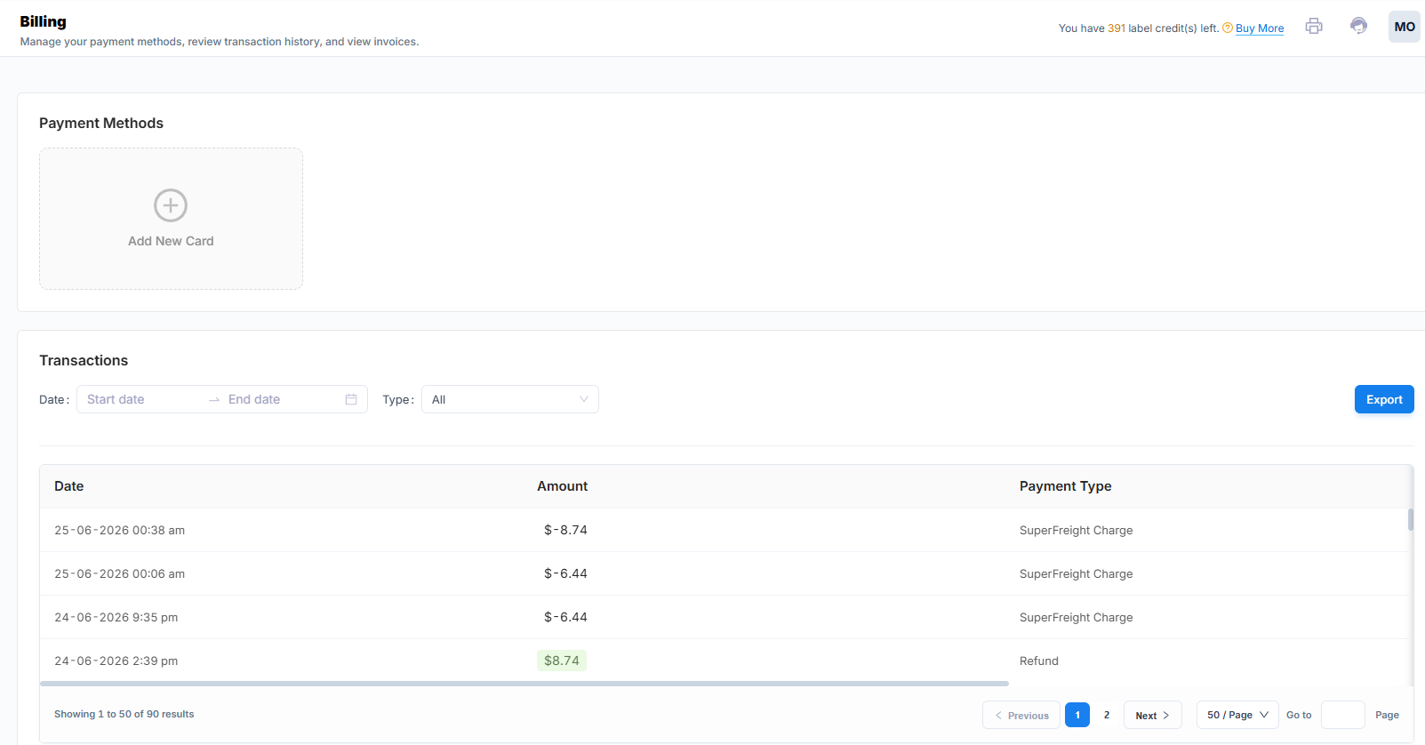Image resolution: width=1425 pixels, height=745 pixels.
Task: Select the 24-06-2026 9:35 pm date cell
Action: 116,617
